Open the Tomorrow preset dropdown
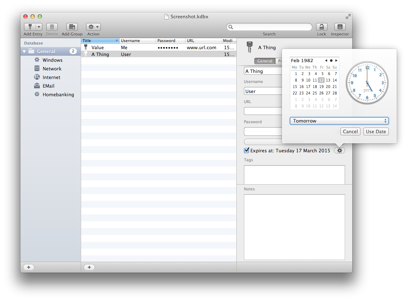 339,121
